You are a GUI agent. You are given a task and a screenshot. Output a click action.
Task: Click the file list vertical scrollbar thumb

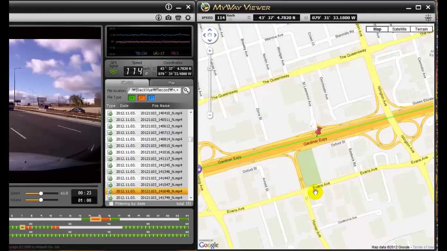[x=191, y=139]
